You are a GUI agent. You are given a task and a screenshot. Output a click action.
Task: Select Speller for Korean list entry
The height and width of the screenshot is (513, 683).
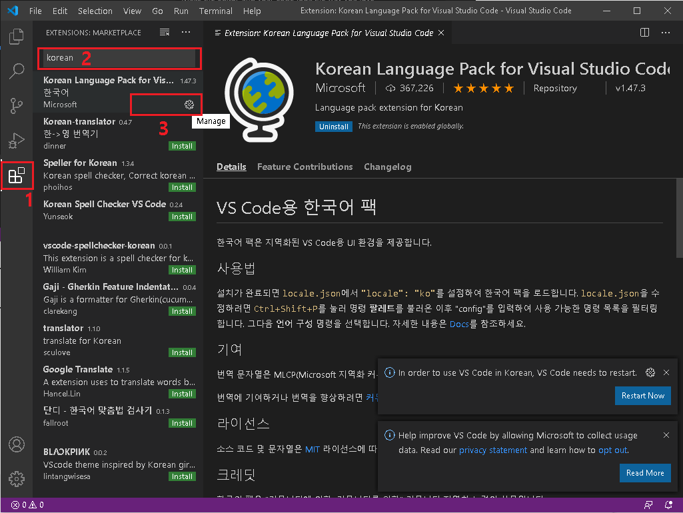pos(118,175)
